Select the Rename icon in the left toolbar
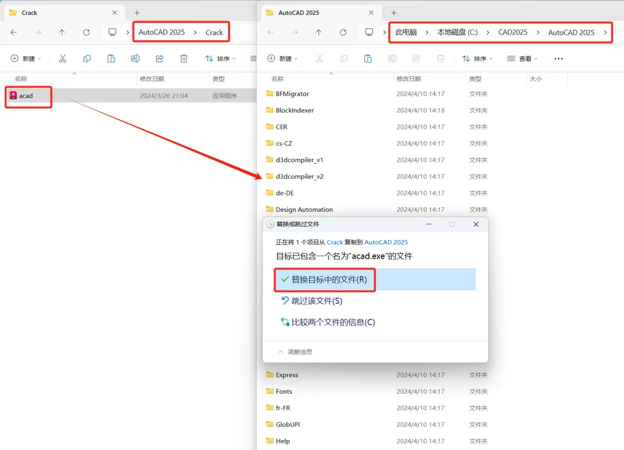Image resolution: width=624 pixels, height=450 pixels. click(135, 58)
